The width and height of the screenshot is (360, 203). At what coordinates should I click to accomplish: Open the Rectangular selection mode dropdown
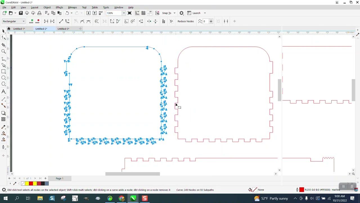[x=14, y=21]
